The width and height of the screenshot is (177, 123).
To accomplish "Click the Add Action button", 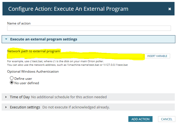I will point(140,119).
